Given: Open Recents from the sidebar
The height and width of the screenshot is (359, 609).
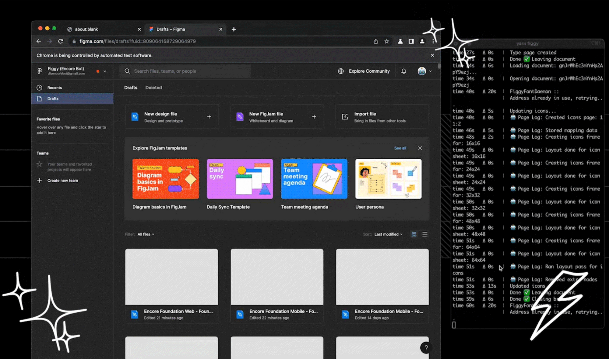Looking at the screenshot, I should tap(54, 88).
